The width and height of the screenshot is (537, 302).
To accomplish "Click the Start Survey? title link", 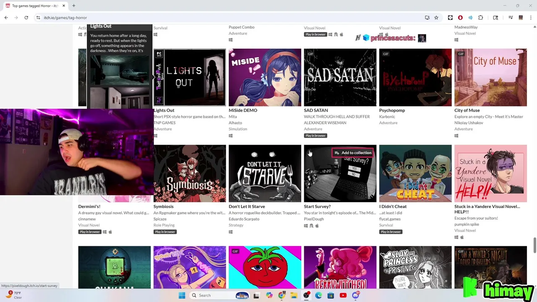I will (x=317, y=206).
